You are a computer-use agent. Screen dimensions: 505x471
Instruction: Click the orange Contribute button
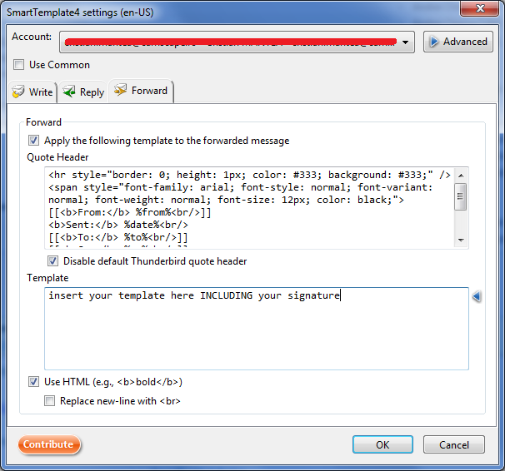point(49,444)
